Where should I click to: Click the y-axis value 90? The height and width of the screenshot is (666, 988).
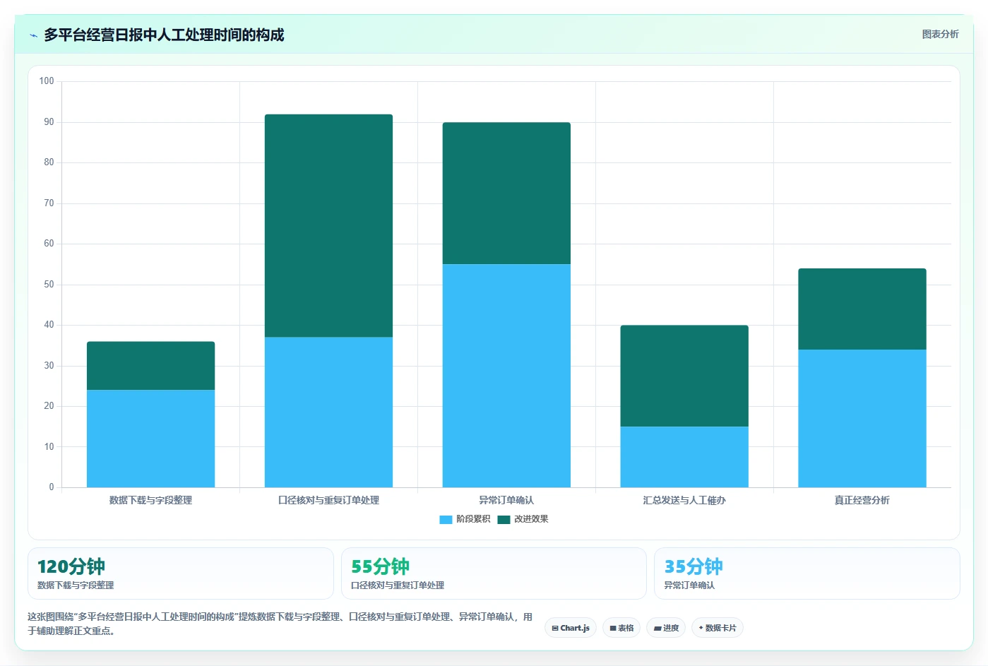click(x=49, y=122)
